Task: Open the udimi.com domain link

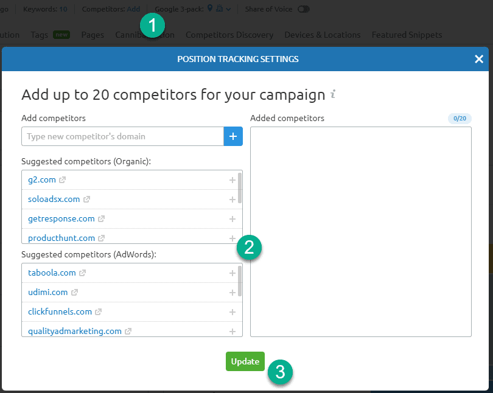Action: (x=48, y=292)
